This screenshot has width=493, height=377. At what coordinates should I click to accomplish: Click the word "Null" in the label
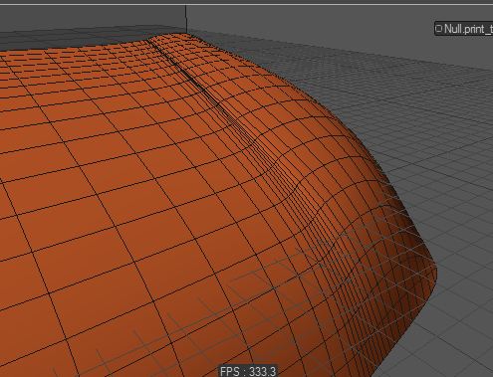(x=453, y=29)
